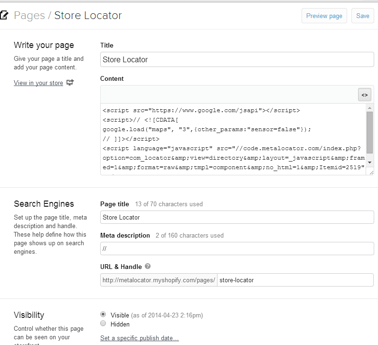Click the Visibility heading
Viewport: 378px width, 345px height.
[x=29, y=315]
